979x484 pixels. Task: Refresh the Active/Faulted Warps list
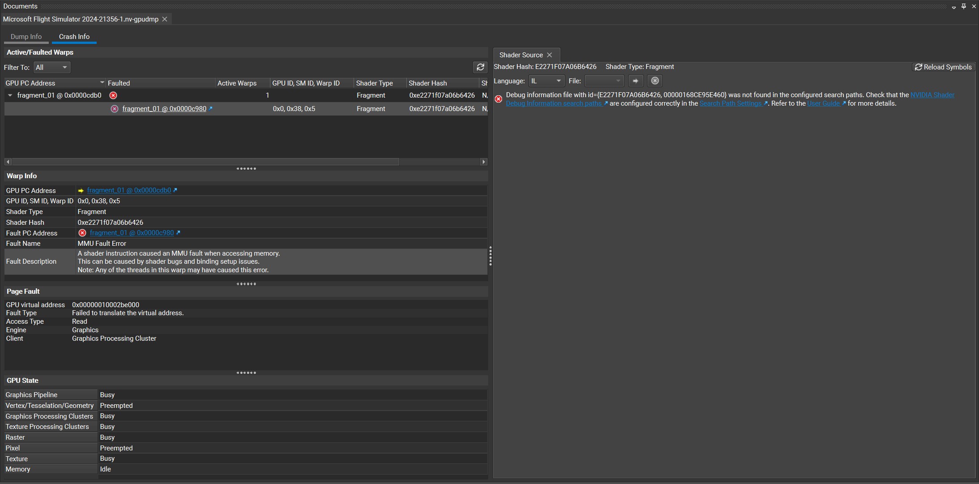click(480, 67)
